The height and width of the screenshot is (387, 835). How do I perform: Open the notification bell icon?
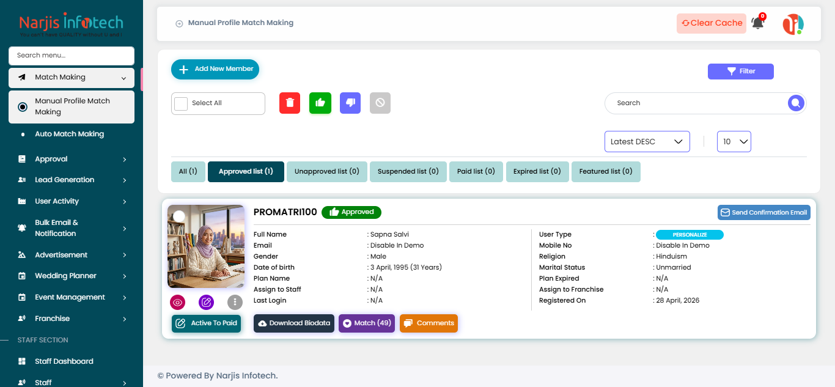click(x=758, y=23)
